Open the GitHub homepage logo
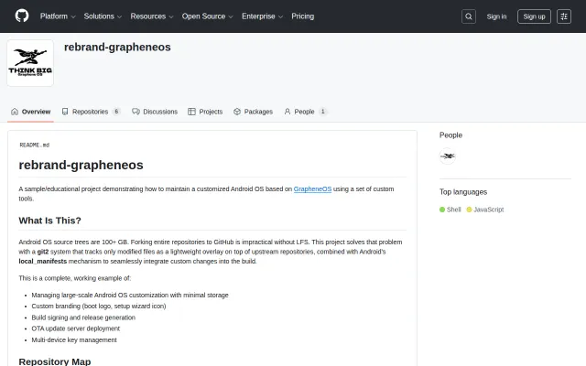This screenshot has width=586, height=366. coord(22,16)
